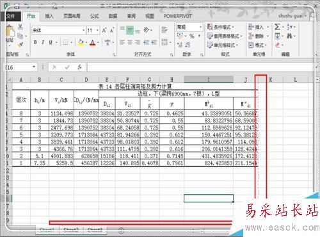Open the number format dropdown 常规
The image size is (320, 237).
tap(200, 27)
